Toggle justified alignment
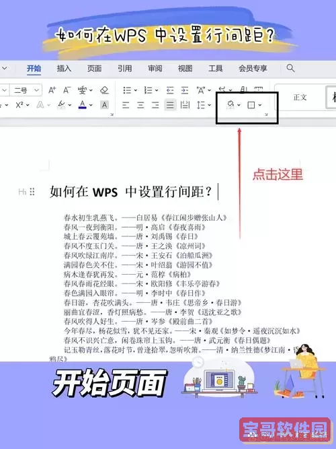 (170, 105)
